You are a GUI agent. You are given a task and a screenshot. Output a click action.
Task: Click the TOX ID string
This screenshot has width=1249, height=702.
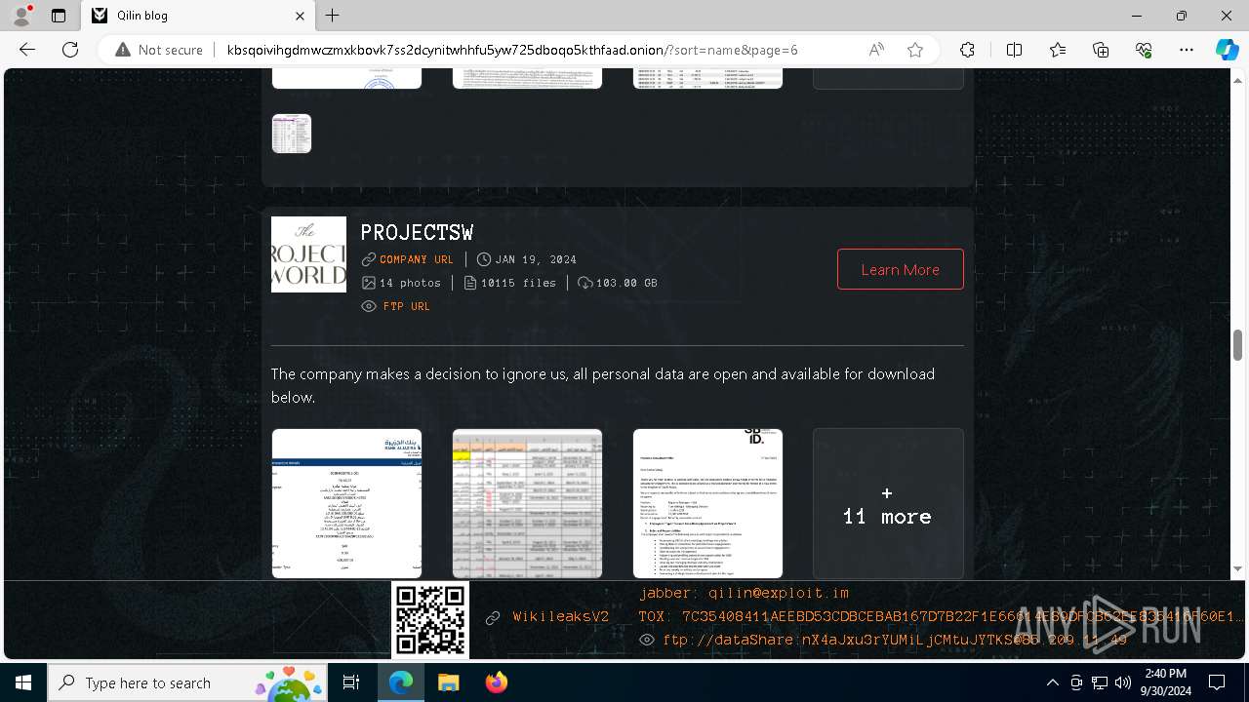[x=942, y=617]
